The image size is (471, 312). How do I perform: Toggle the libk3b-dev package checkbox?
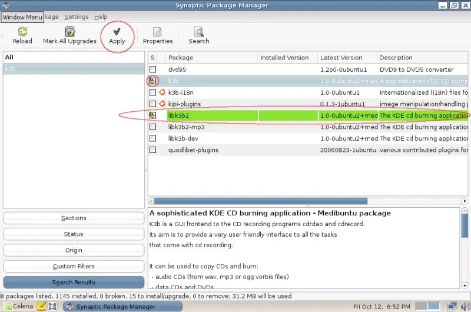coord(153,138)
